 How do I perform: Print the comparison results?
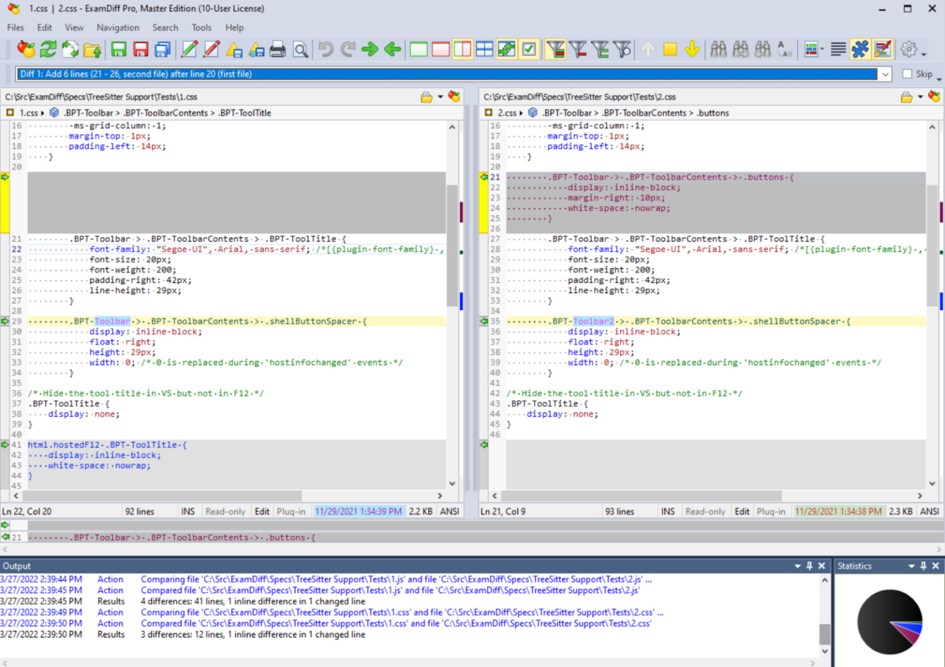click(277, 49)
